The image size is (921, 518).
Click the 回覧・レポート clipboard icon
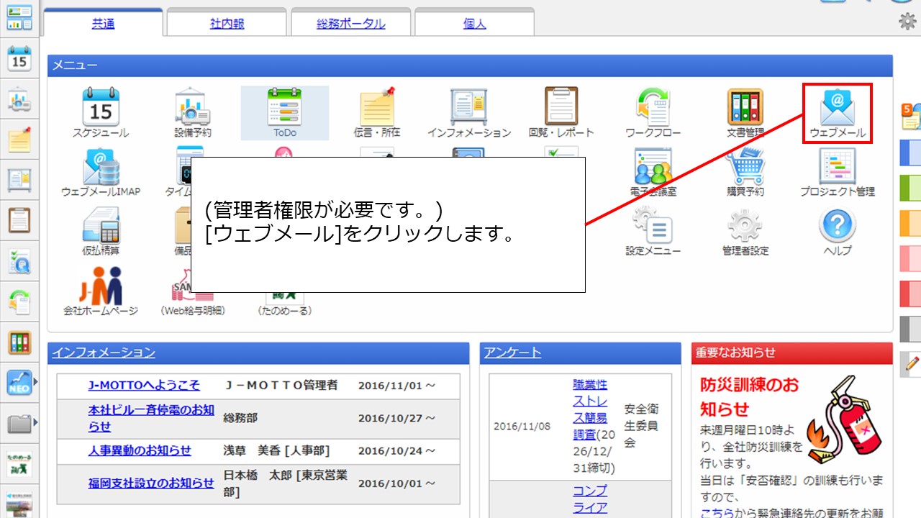(561, 112)
